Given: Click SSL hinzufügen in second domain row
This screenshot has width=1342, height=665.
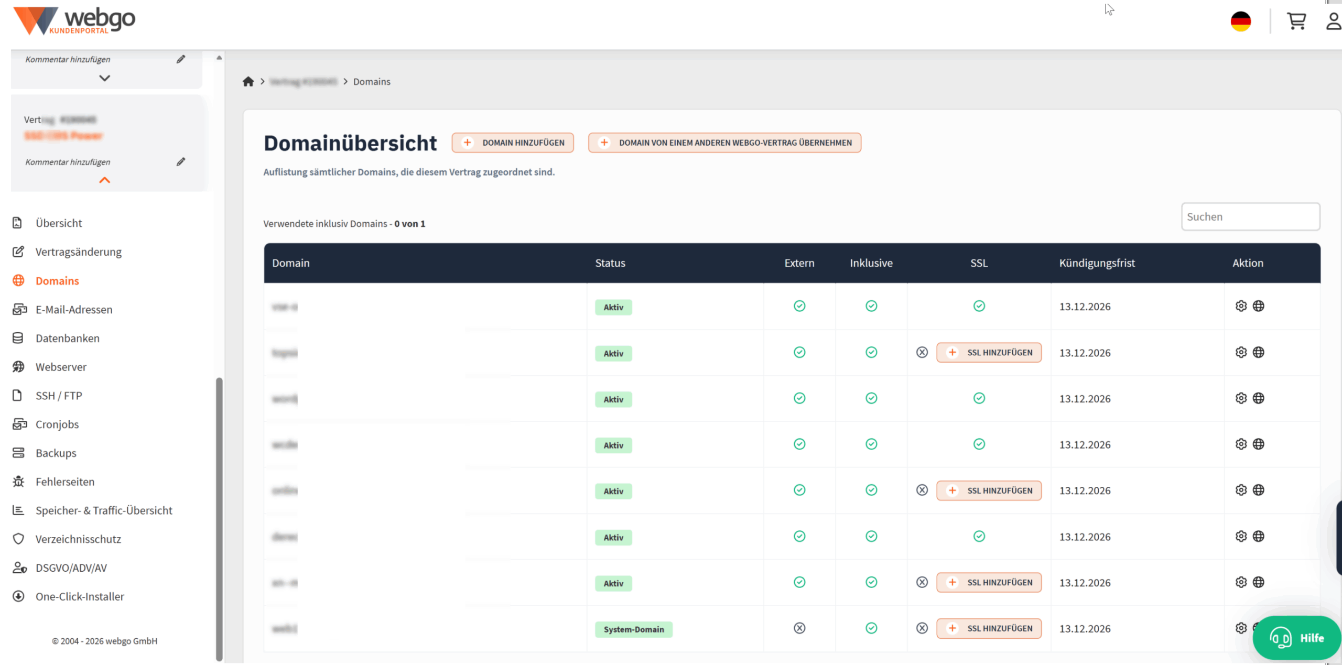Looking at the screenshot, I should [989, 353].
